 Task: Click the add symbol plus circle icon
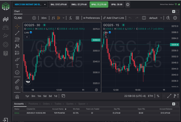34,18
